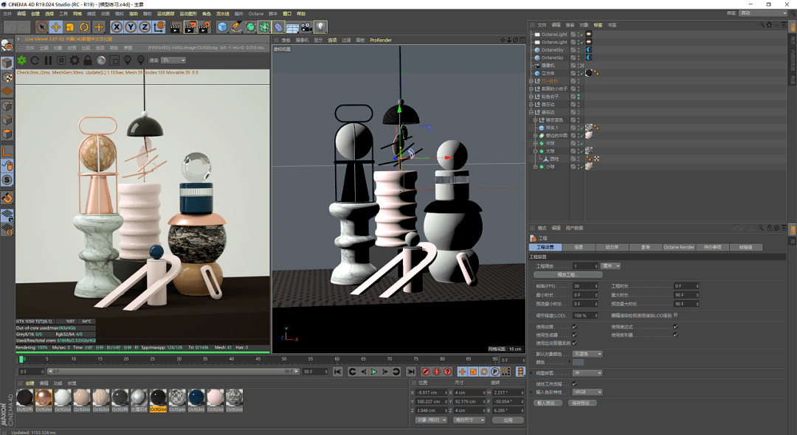The image size is (797, 435).
Task: Select the highlighted OctGlos black material thumbnail
Action: coord(158,400)
